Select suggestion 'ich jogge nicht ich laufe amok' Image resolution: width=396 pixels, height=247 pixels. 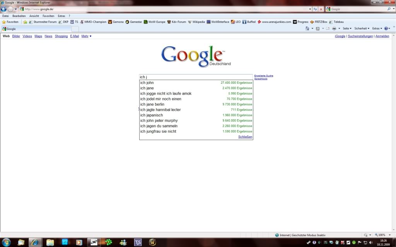click(x=196, y=93)
